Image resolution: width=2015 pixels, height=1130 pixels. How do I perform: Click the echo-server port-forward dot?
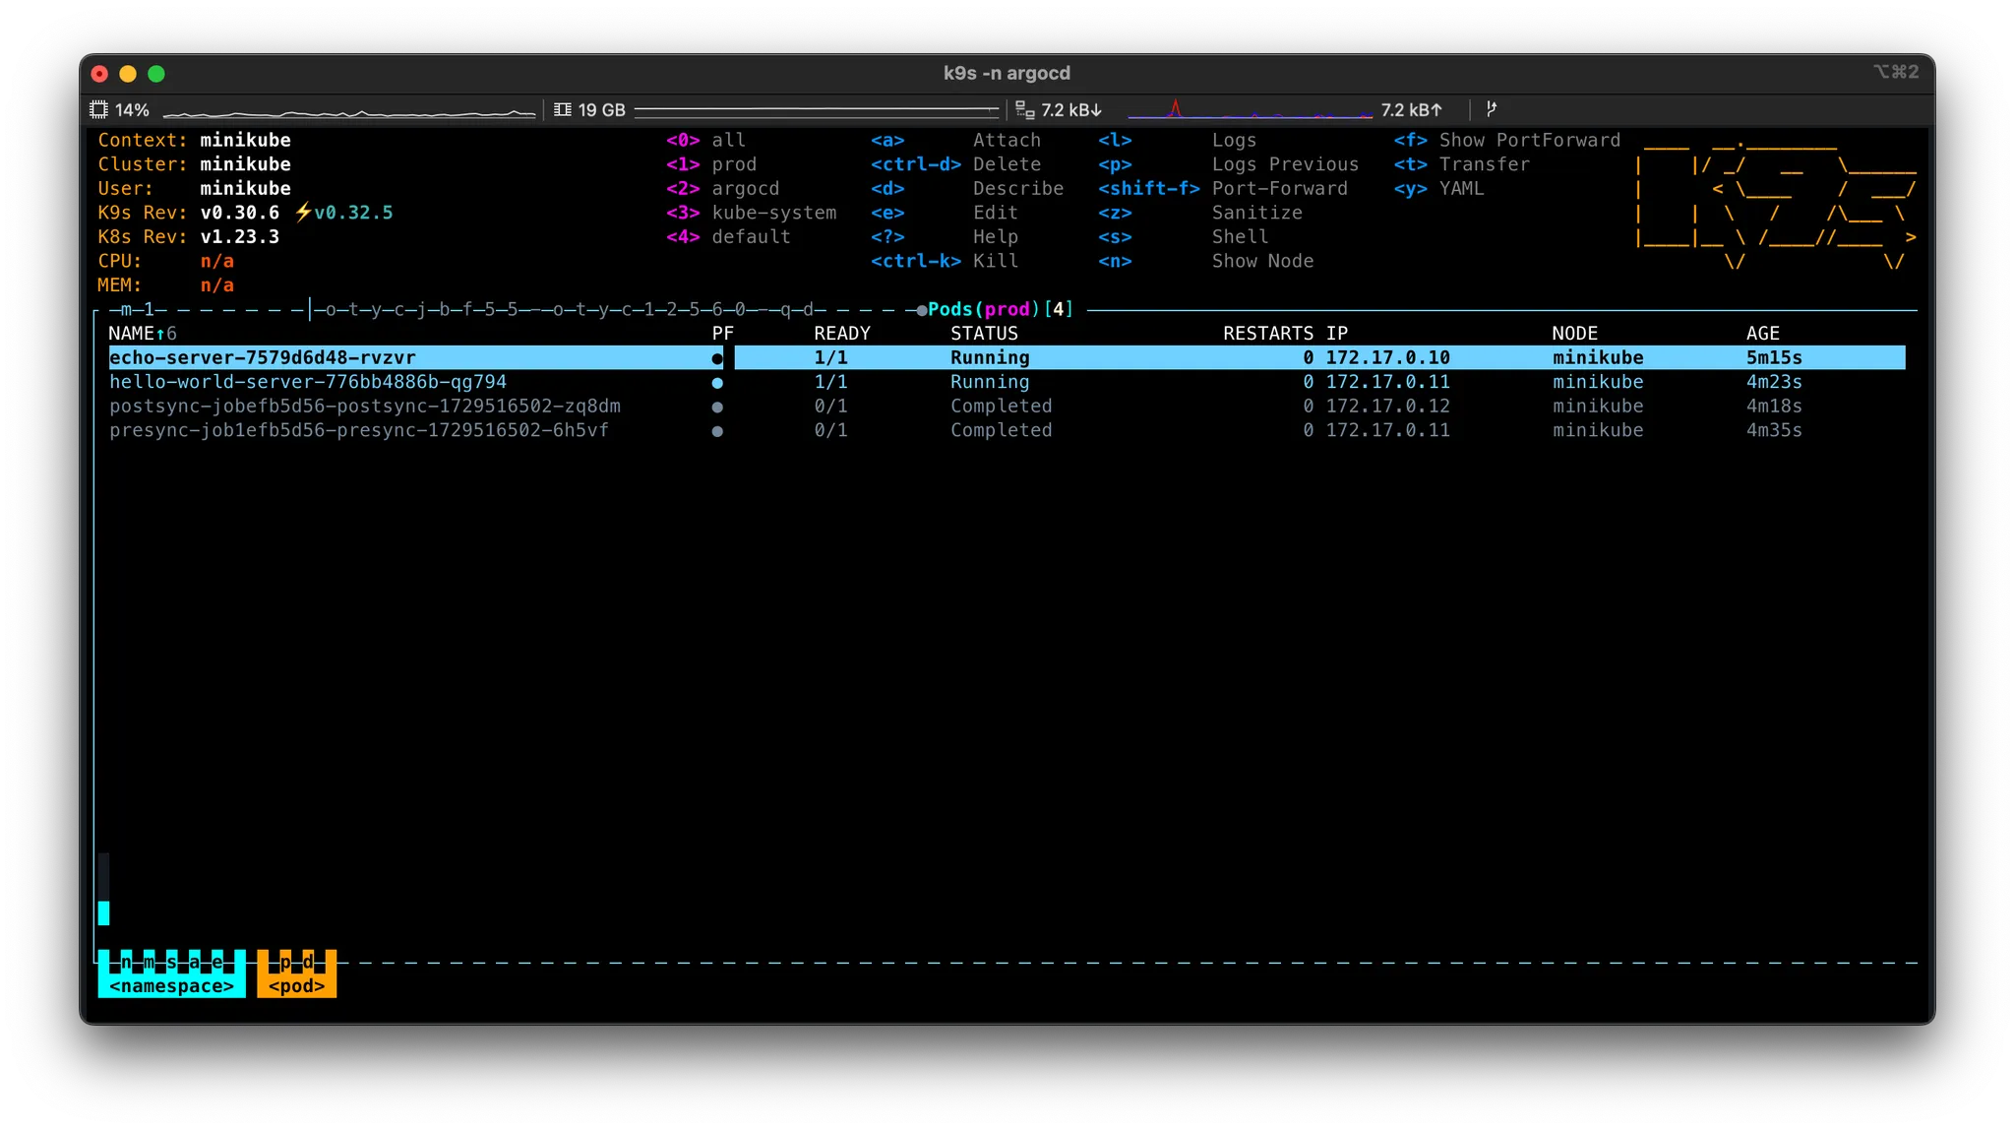point(717,358)
